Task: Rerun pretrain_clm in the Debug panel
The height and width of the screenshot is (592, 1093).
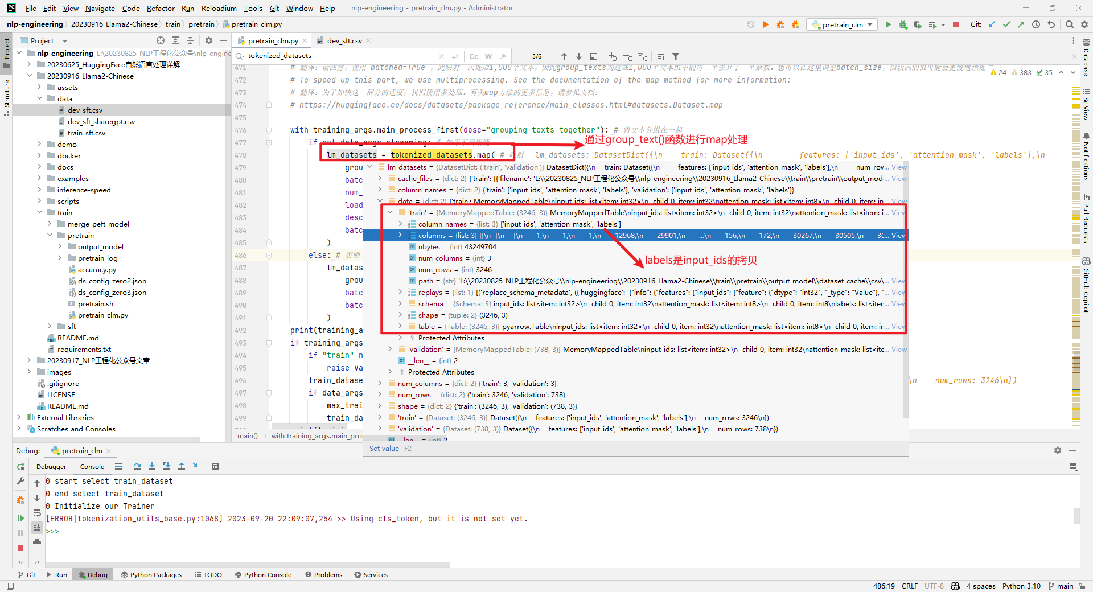Action: tap(20, 467)
